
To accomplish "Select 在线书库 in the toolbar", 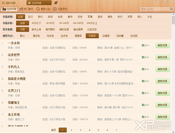I will [x=9, y=9].
